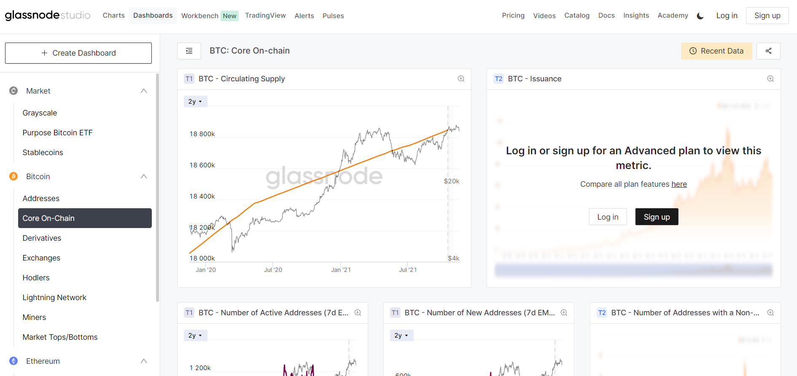Select the Ethereum icon in the sidebar
Screen dimensions: 797x376
(x=13, y=361)
